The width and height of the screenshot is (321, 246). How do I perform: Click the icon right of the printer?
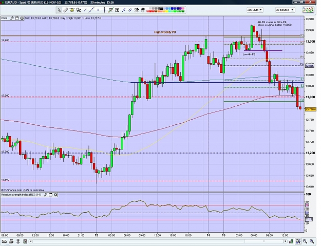click(x=18, y=241)
